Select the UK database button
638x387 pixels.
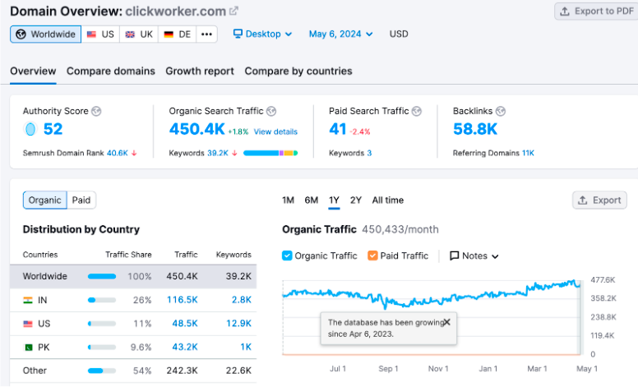(x=139, y=35)
